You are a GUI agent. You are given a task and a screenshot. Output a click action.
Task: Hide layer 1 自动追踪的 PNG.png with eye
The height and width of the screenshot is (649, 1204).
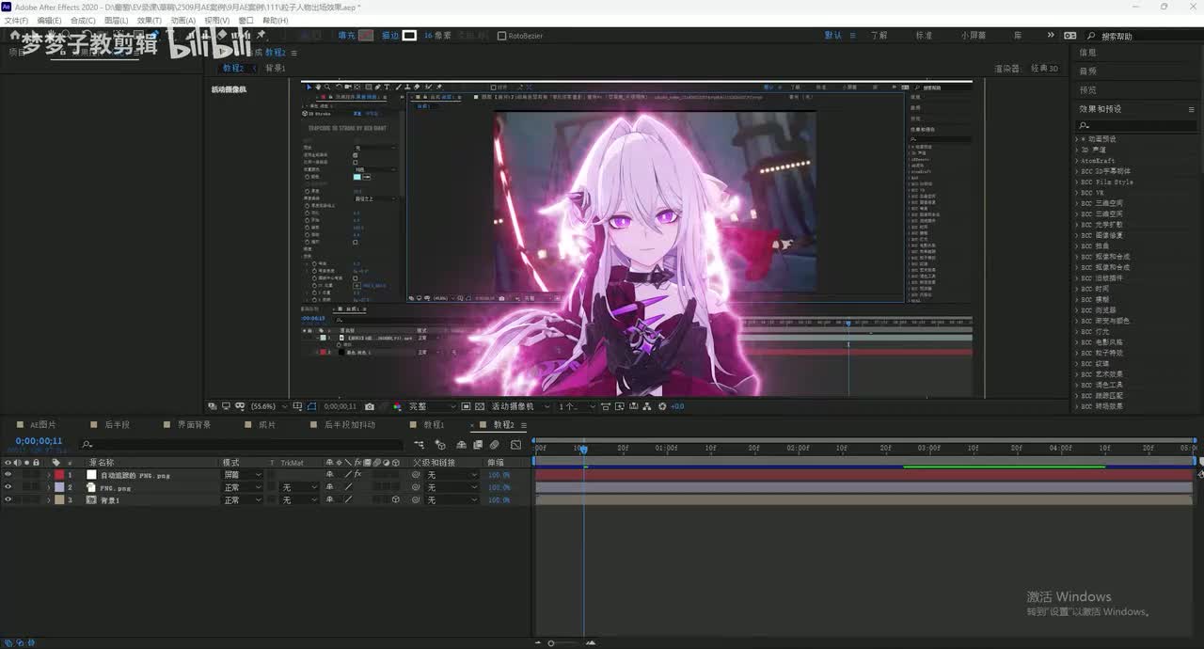tap(8, 475)
